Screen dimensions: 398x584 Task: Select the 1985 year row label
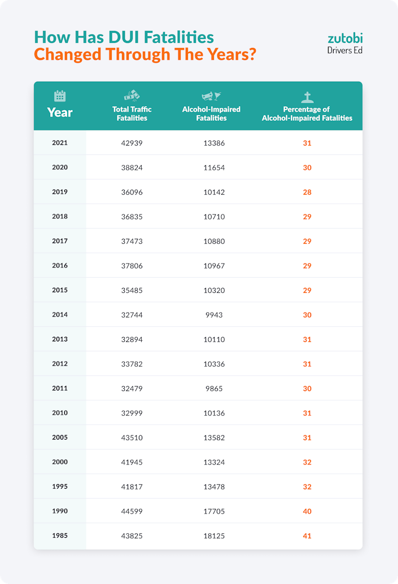pos(60,535)
